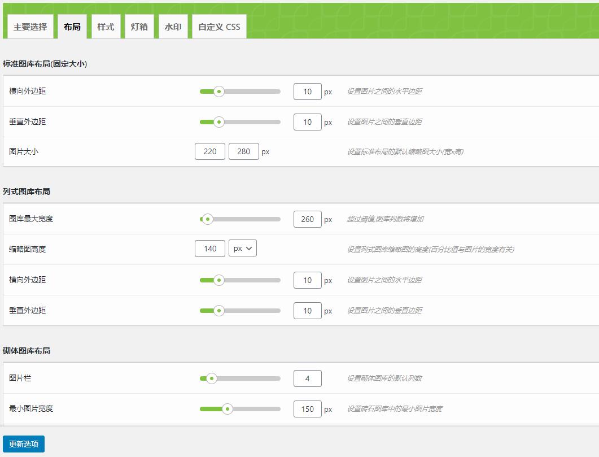Select the 布局 tab
599x457 pixels.
point(72,27)
